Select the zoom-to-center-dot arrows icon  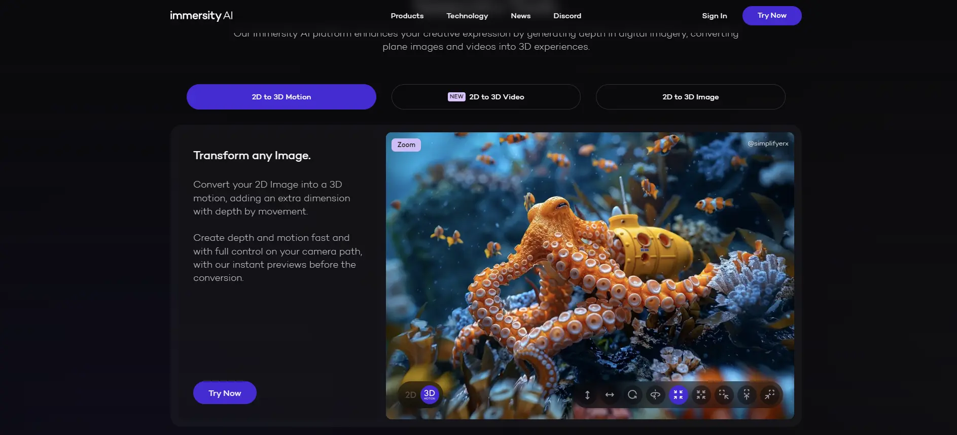[701, 395]
